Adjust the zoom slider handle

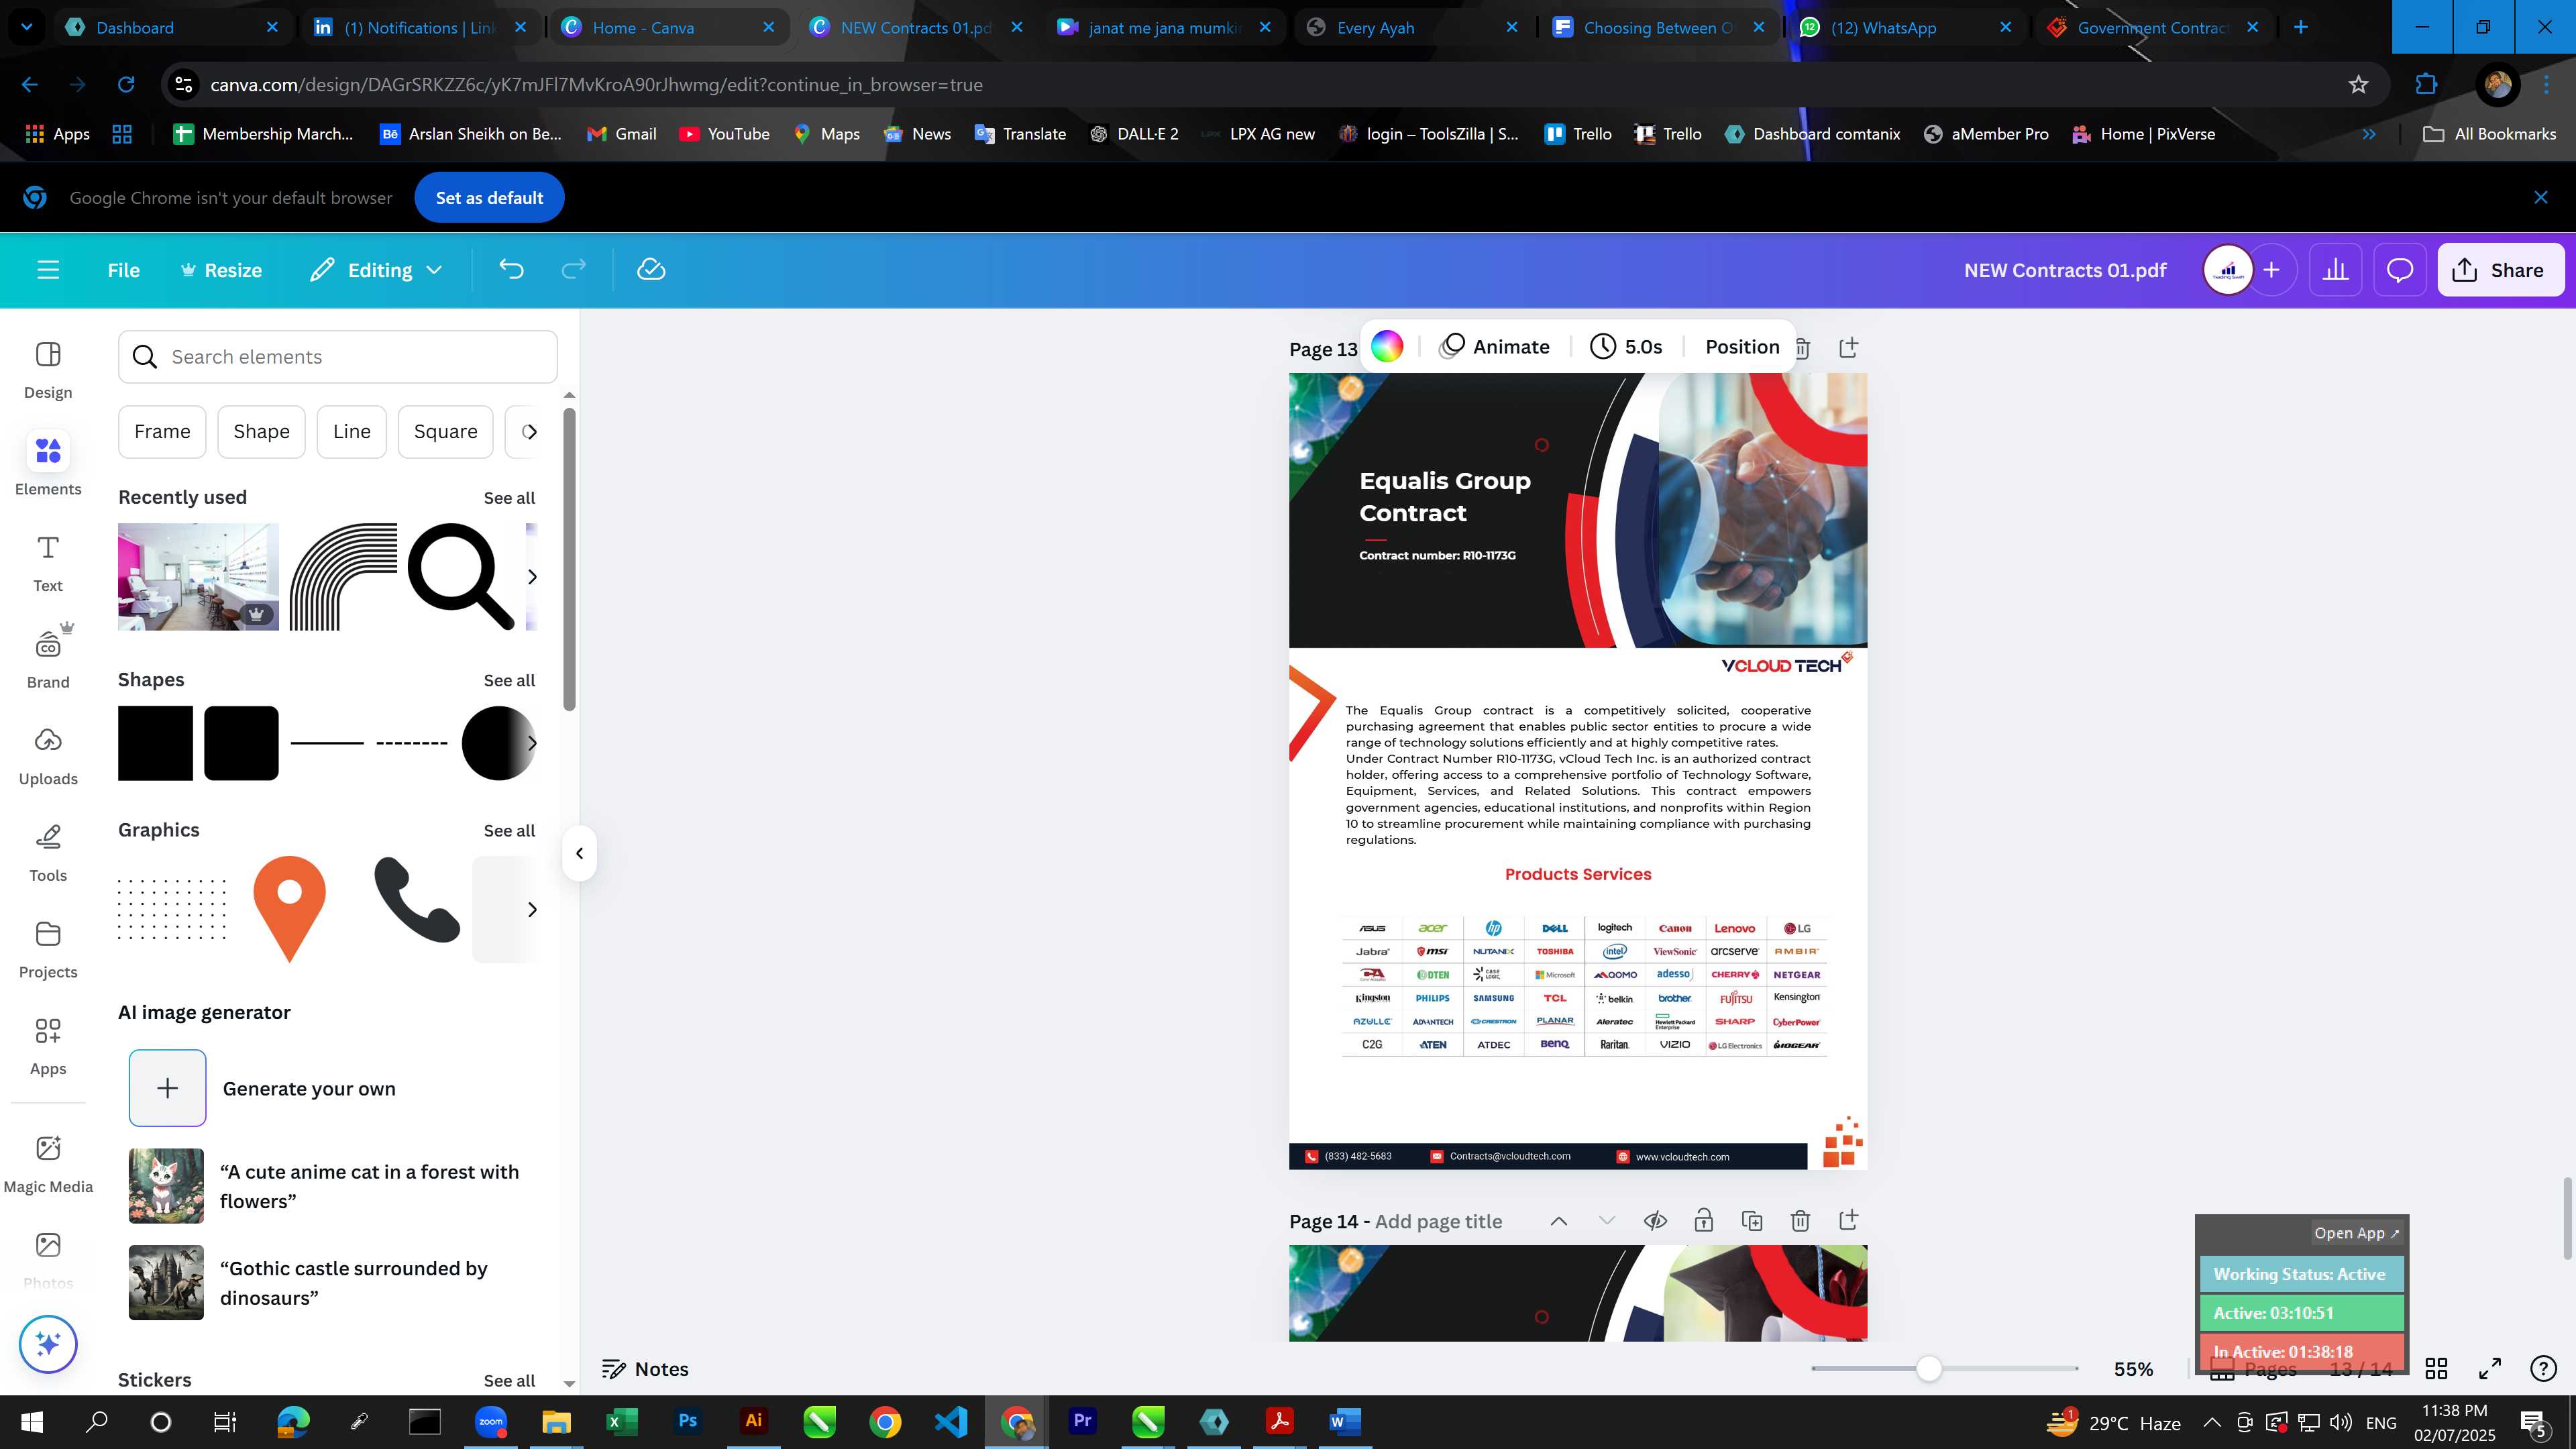tap(1929, 1369)
